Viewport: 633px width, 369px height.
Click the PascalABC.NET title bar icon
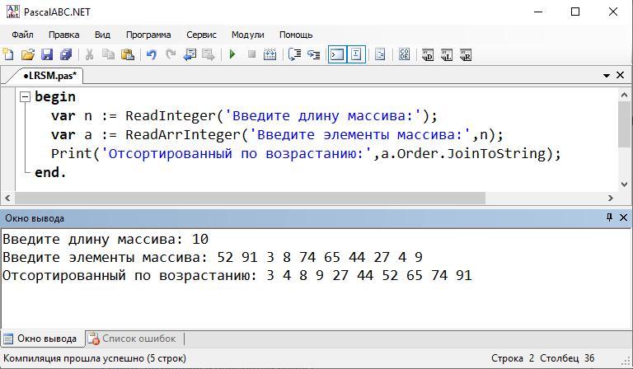[x=12, y=12]
